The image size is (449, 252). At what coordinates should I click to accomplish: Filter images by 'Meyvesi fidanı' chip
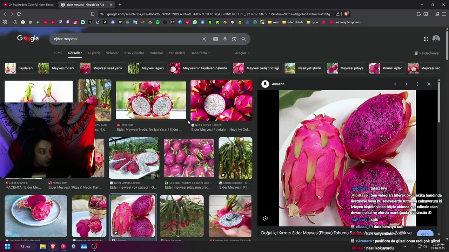click(57, 68)
